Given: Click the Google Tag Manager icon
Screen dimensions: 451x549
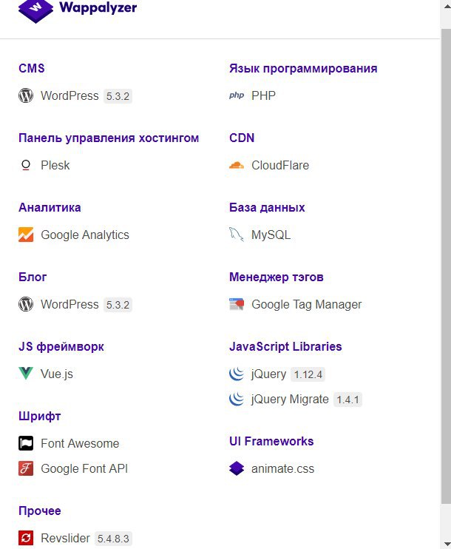Looking at the screenshot, I should point(237,304).
